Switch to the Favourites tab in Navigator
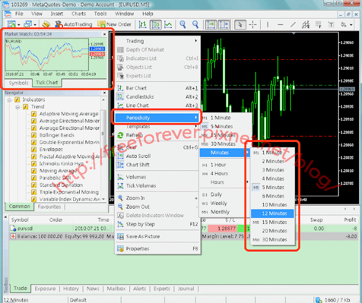This screenshot has height=303, width=362. (49, 207)
